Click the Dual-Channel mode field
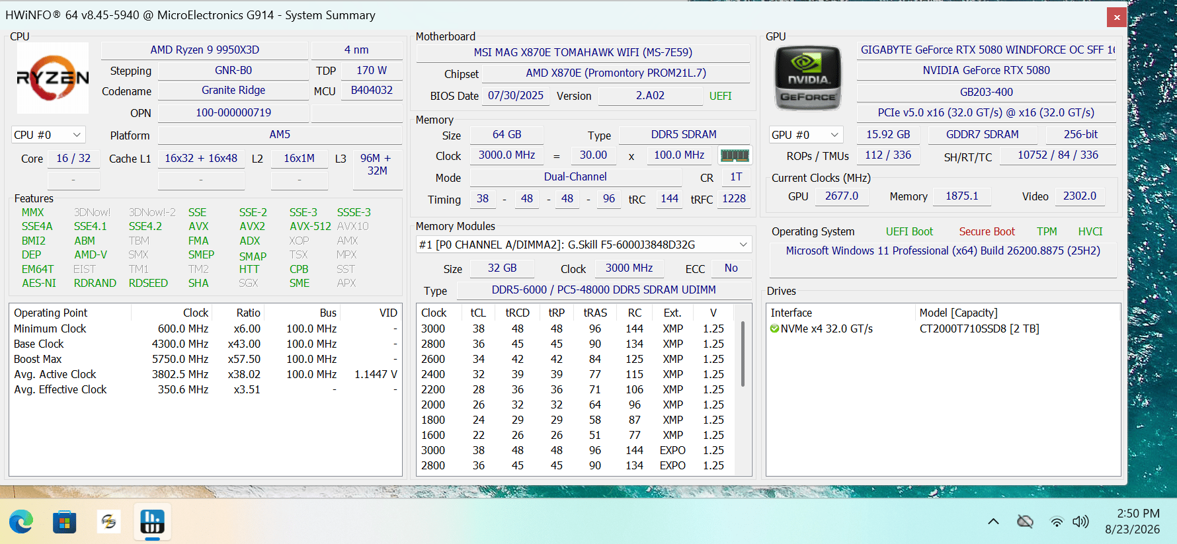The image size is (1177, 544). (x=575, y=177)
